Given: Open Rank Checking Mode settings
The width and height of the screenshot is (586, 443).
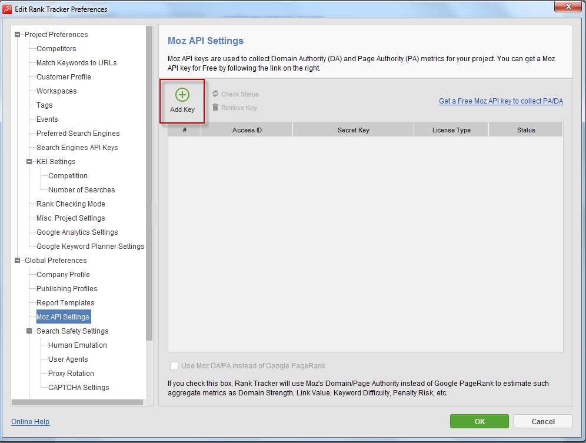Looking at the screenshot, I should coord(71,204).
